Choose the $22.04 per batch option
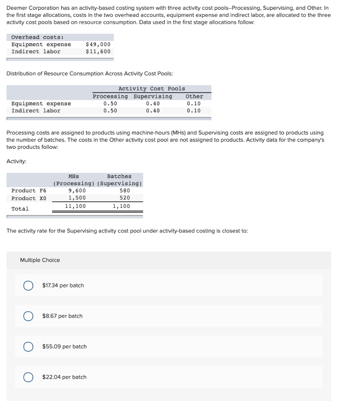The width and height of the screenshot is (339, 401). 28,377
